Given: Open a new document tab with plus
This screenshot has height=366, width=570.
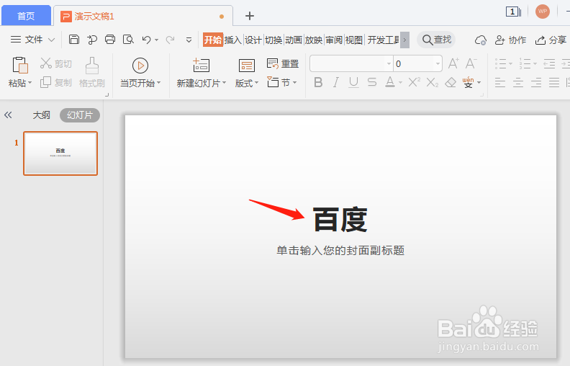Looking at the screenshot, I should point(250,16).
